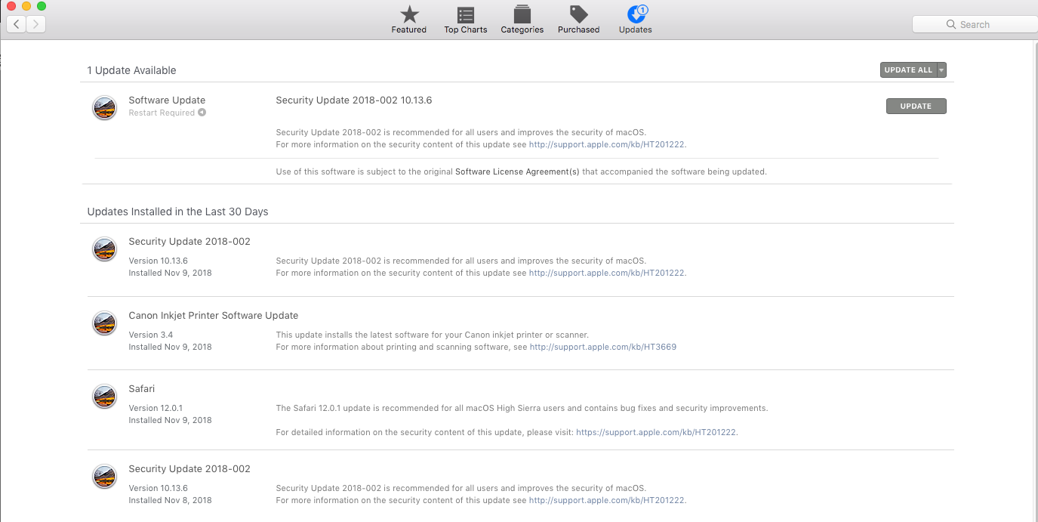Open the Featured star icon
Image resolution: width=1038 pixels, height=522 pixels.
pyautogui.click(x=409, y=14)
